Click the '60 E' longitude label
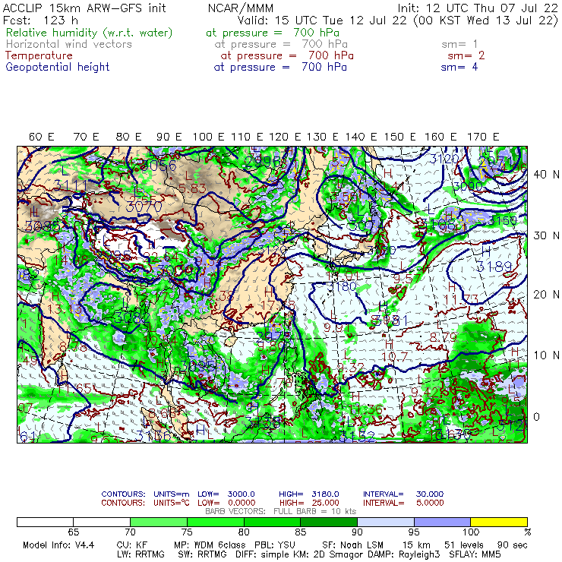 (x=41, y=137)
